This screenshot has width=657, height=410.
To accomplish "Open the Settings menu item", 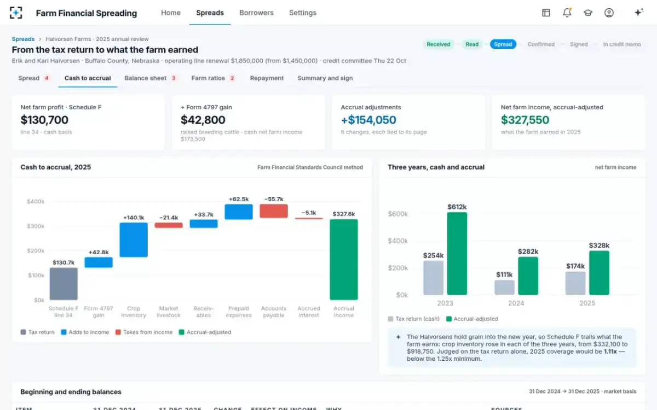I will click(x=303, y=13).
